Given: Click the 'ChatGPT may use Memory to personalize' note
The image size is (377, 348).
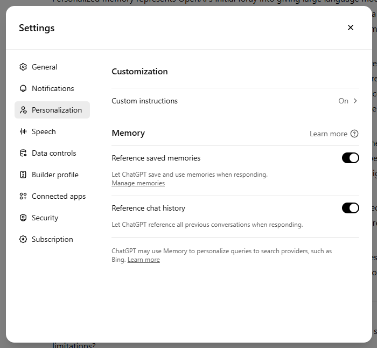Looking at the screenshot, I should pos(222,255).
